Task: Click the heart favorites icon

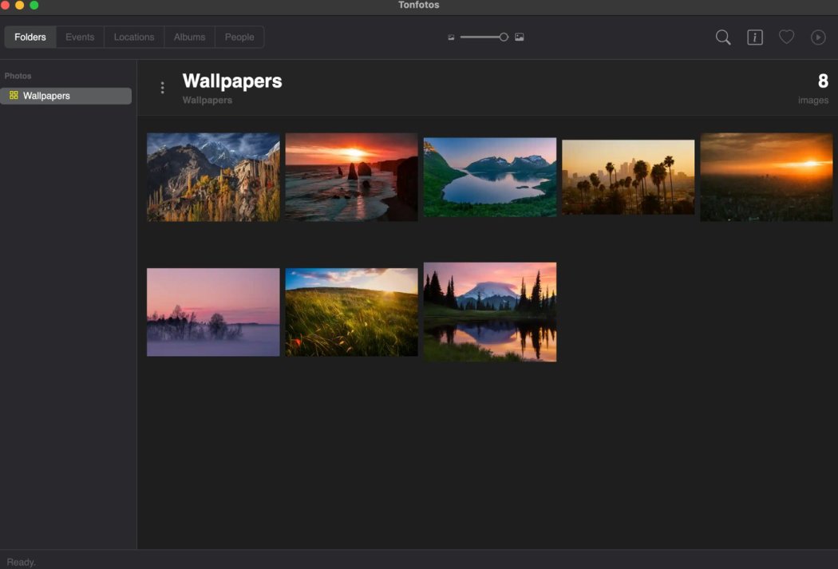Action: pos(786,37)
